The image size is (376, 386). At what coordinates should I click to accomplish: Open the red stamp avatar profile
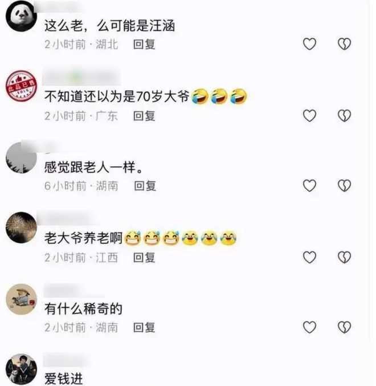coord(22,86)
